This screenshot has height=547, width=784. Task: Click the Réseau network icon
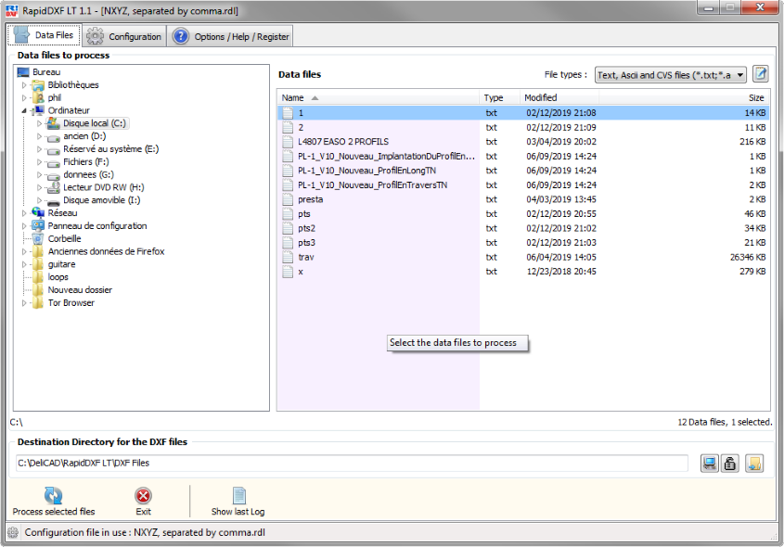click(x=38, y=213)
